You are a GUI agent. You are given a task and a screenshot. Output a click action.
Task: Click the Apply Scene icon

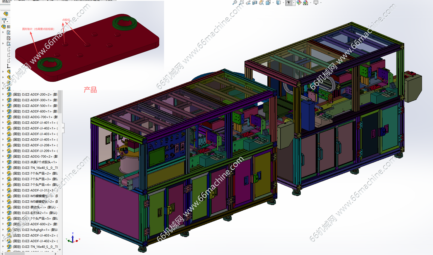[305, 3]
